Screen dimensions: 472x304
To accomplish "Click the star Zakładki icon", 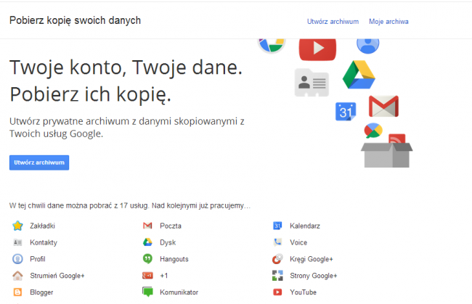I will pyautogui.click(x=17, y=226).
